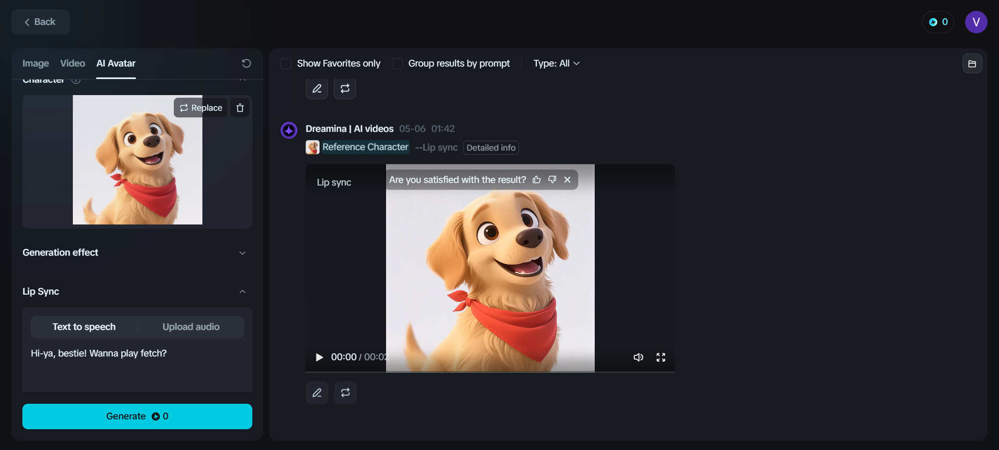
Task: Click the generated dog video preview
Action: point(490,268)
